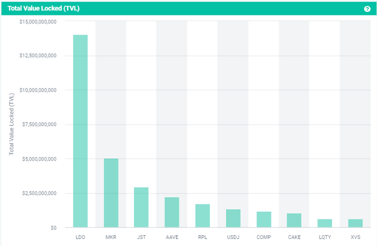The height and width of the screenshot is (246, 377).
Task: Select the AAVE bar in the chart
Action: [172, 212]
